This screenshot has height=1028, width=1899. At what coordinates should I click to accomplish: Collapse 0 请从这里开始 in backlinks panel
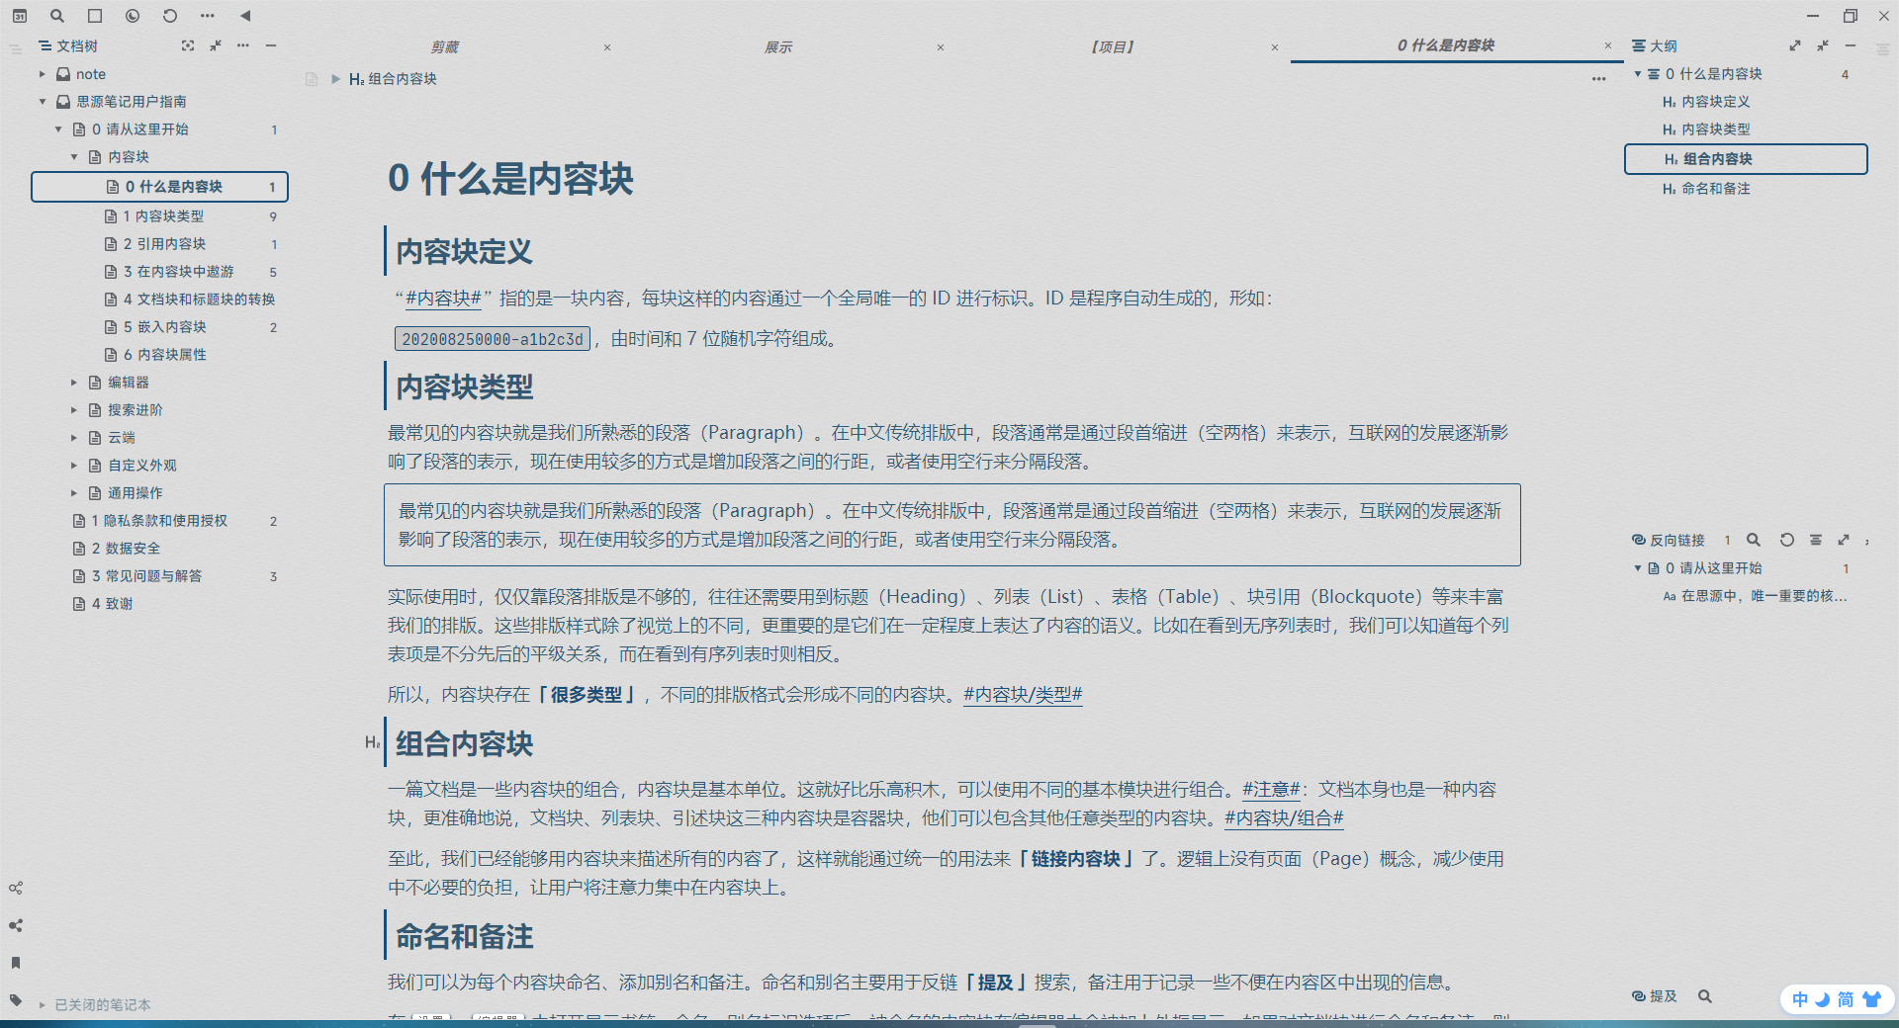click(x=1638, y=568)
